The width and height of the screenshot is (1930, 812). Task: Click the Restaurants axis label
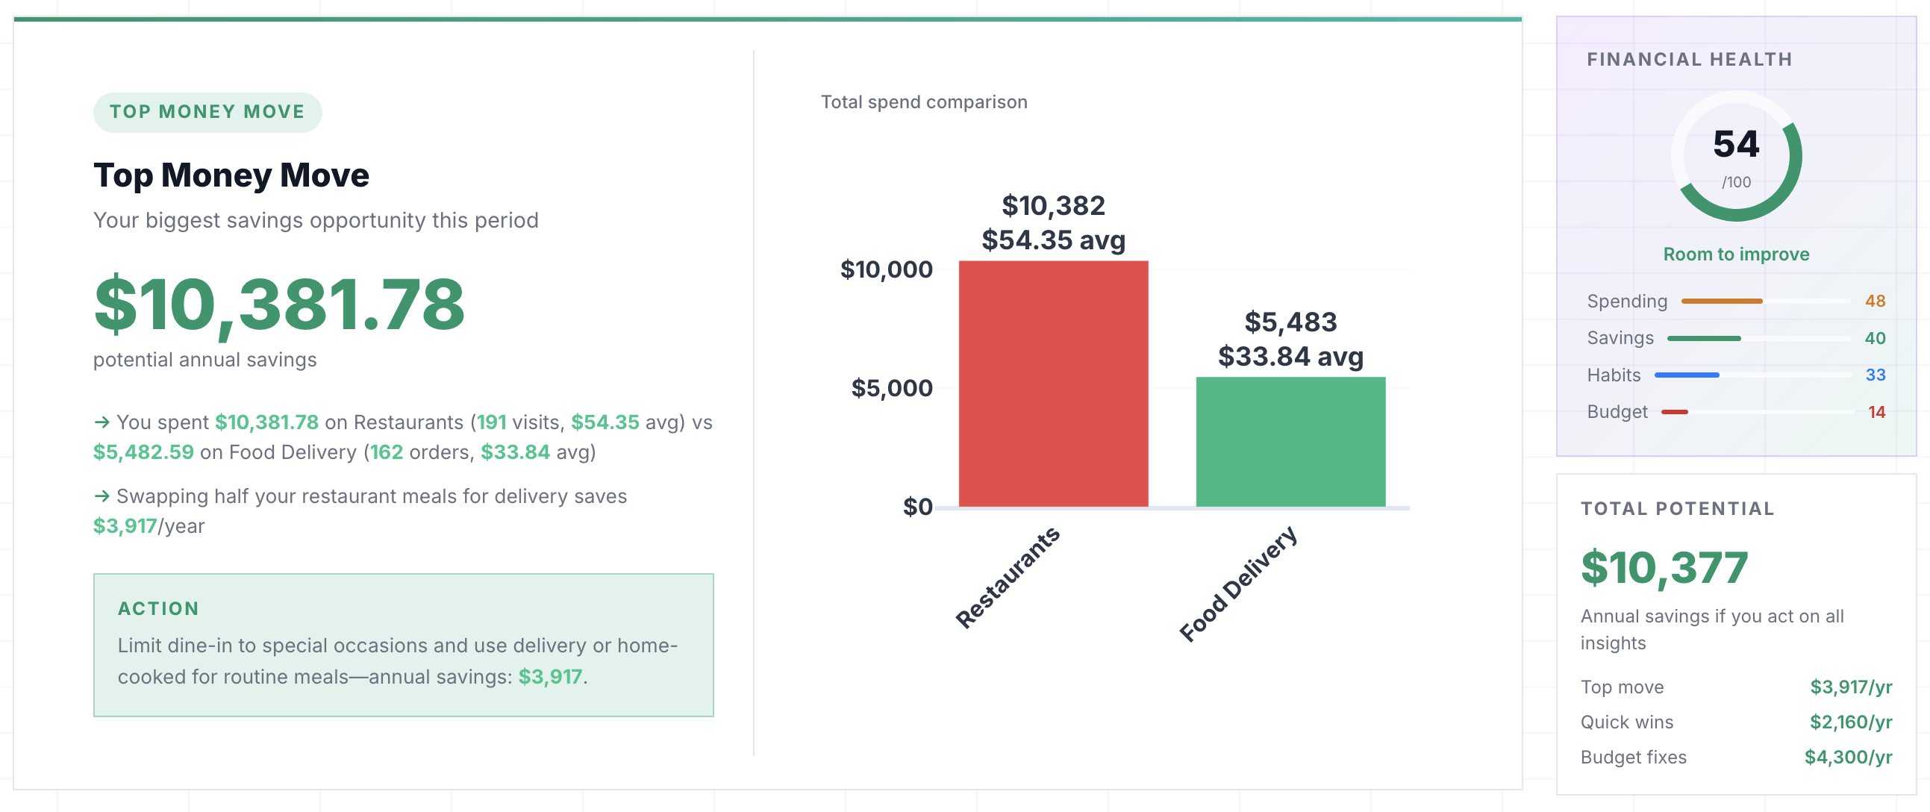(x=1008, y=577)
